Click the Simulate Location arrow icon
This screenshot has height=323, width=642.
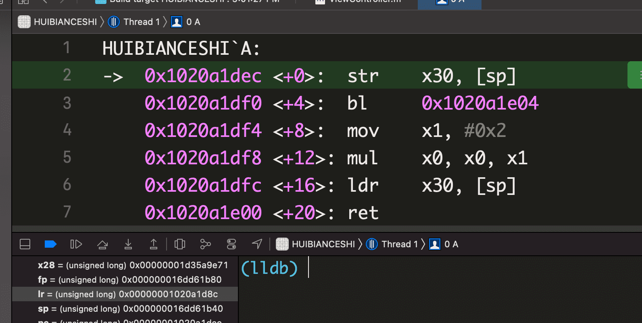click(x=257, y=244)
